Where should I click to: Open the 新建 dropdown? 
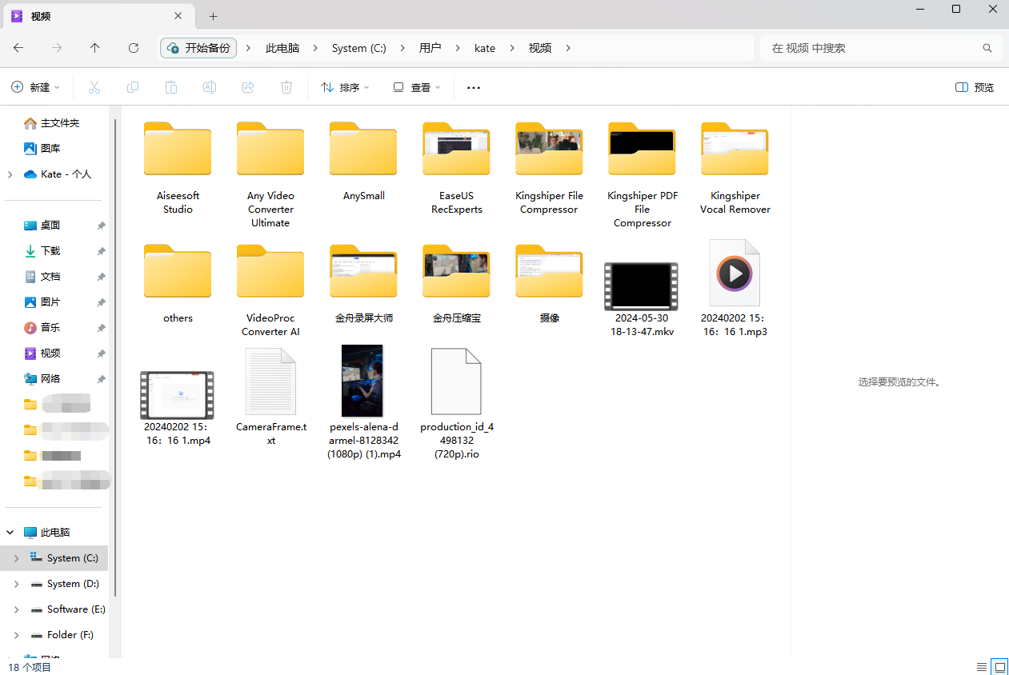pos(35,87)
